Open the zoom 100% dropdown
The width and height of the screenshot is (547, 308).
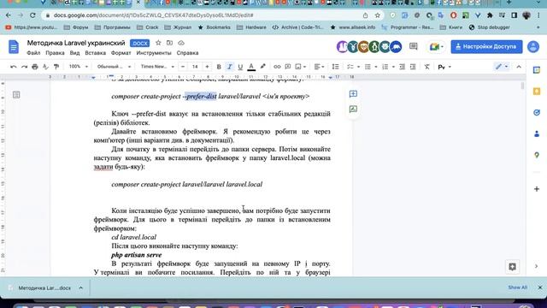click(78, 67)
